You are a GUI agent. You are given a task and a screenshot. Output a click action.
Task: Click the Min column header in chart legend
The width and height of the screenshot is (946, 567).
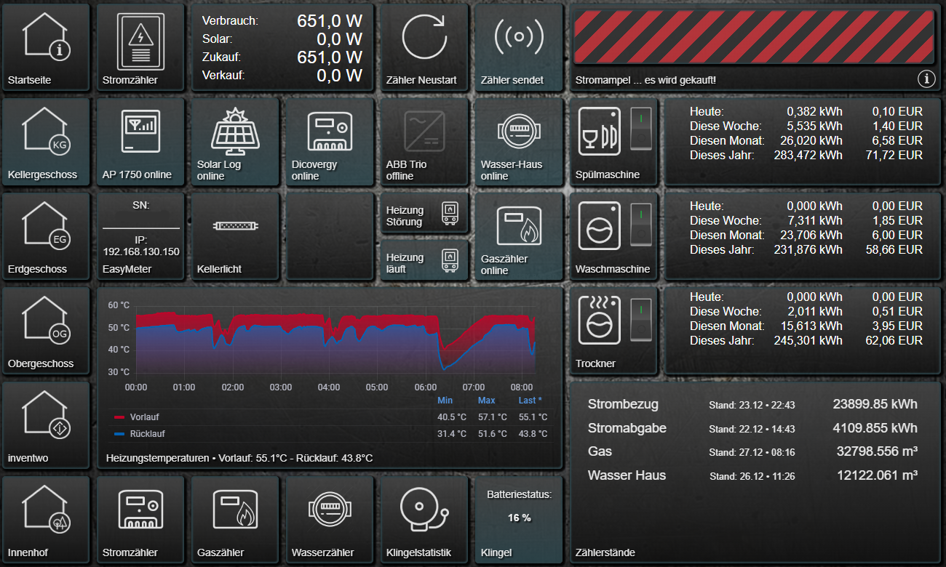[445, 401]
